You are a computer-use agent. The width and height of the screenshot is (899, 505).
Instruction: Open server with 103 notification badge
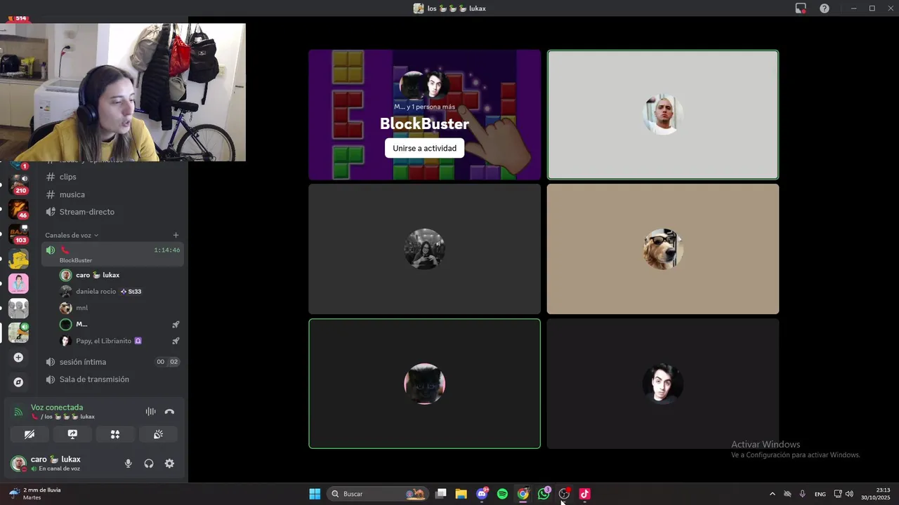(18, 234)
